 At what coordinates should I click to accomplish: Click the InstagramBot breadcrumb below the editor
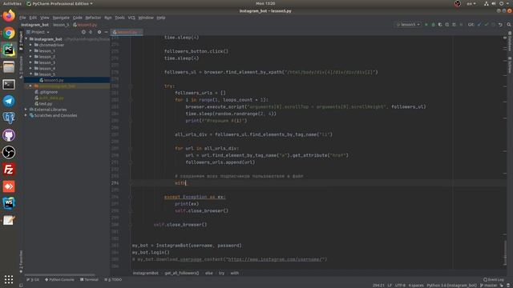click(146, 273)
